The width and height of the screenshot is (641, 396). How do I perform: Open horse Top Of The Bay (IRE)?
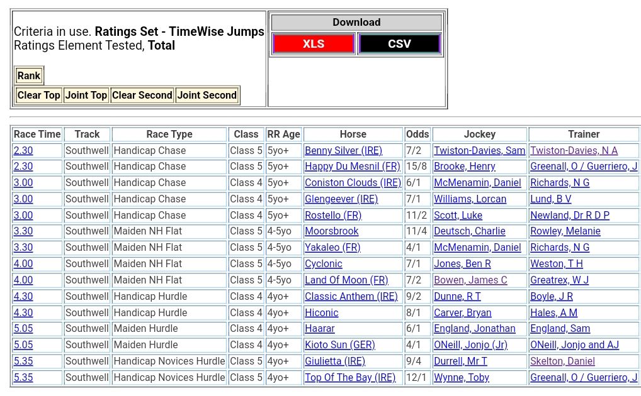[x=350, y=378]
